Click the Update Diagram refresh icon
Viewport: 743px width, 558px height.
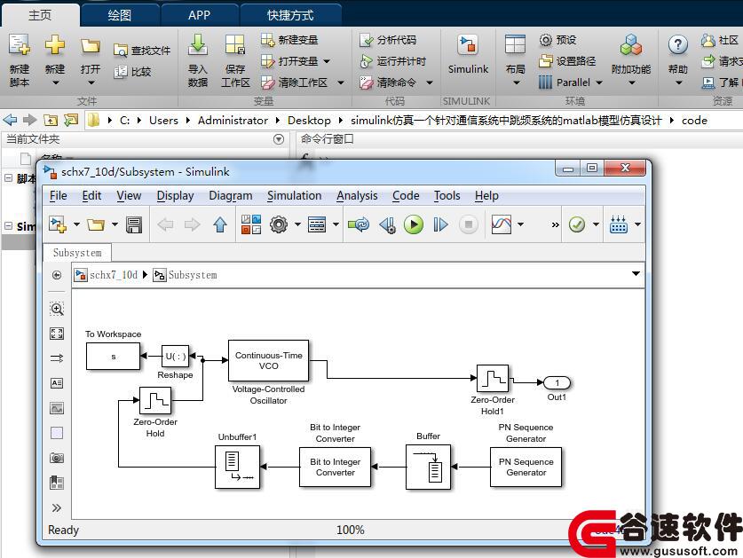359,224
